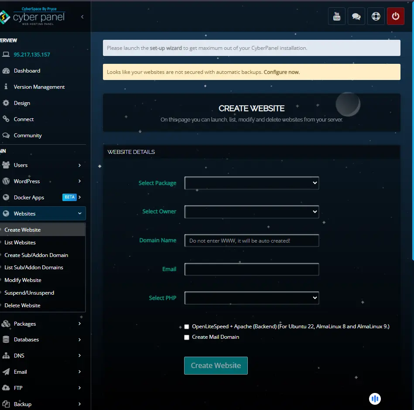Open the Dashboard menu label
This screenshot has width=414, height=410.
[x=27, y=71]
